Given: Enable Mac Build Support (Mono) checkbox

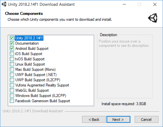Looking at the screenshot, I should pyautogui.click(x=12, y=69).
